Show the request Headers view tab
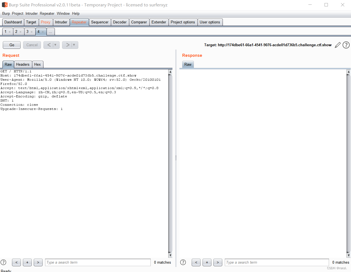 tap(23, 65)
